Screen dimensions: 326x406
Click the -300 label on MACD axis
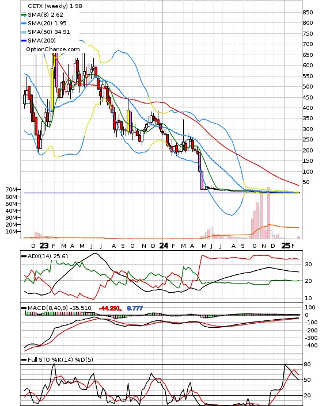tap(310, 338)
